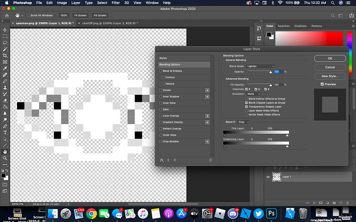Toggle the R channel checkbox
This screenshot has width=356, height=222.
pos(246,89)
